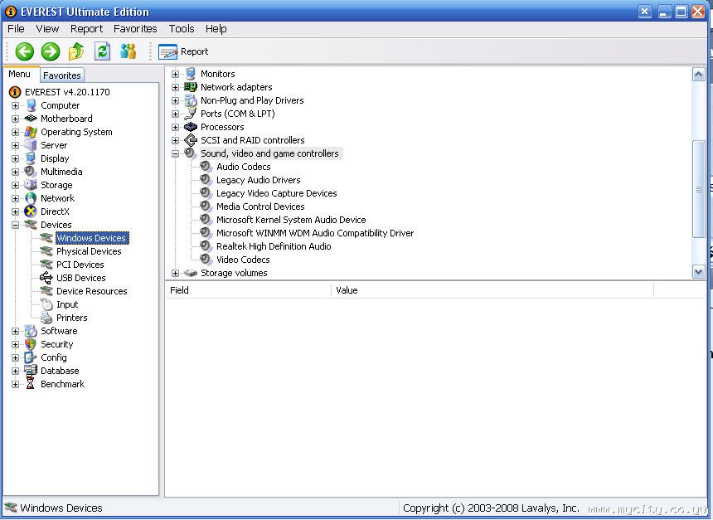Image resolution: width=713 pixels, height=520 pixels.
Task: Expand the Software node
Action: point(15,331)
